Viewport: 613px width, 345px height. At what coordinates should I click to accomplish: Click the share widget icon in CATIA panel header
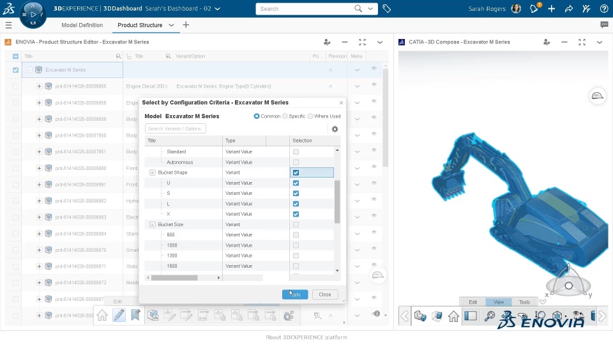point(547,42)
